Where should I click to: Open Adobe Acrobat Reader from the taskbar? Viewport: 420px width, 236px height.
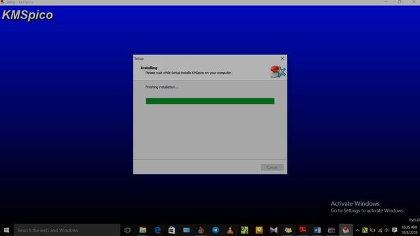tap(303, 230)
